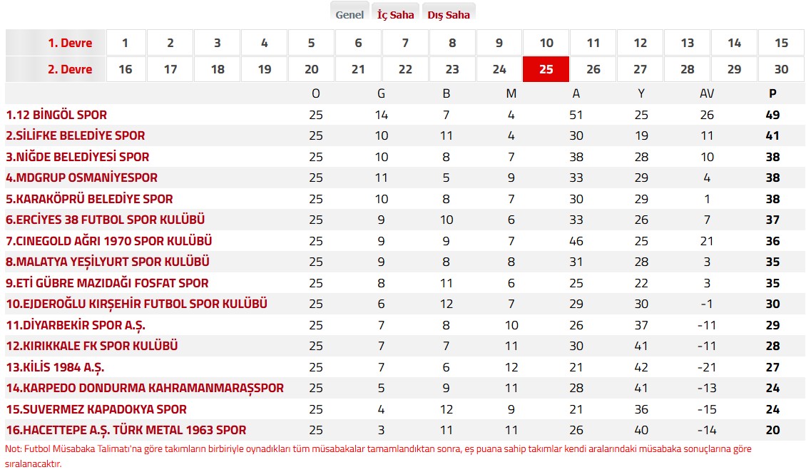Viewport: 806px width, 472px height.
Task: Click Silifke Belediye Spor team name
Action: click(75, 135)
